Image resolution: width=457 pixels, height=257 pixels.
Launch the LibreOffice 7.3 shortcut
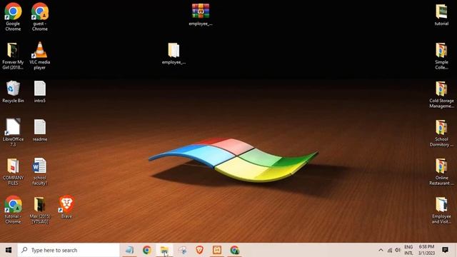point(13,132)
